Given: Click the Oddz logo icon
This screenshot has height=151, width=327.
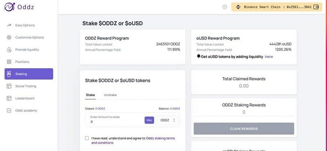Looking at the screenshot, I should (x=9, y=7).
